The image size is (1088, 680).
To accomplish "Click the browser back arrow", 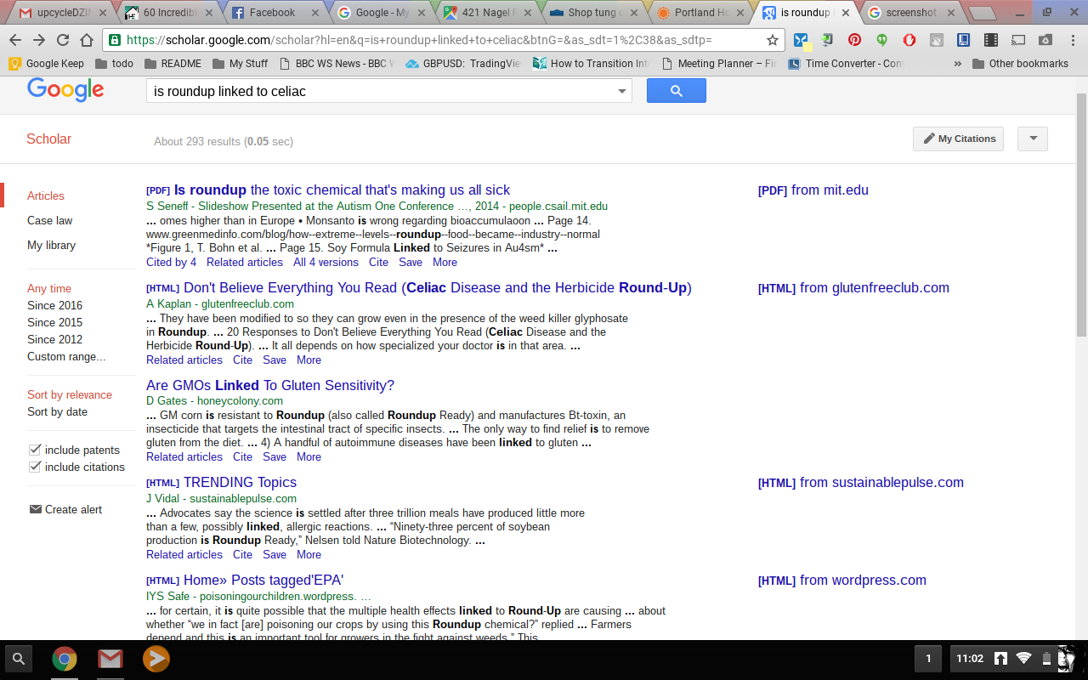I will [16, 40].
